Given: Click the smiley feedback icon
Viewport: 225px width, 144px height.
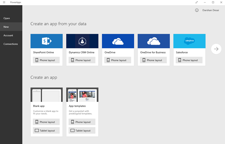Looking at the screenshot, I should tap(197, 10).
